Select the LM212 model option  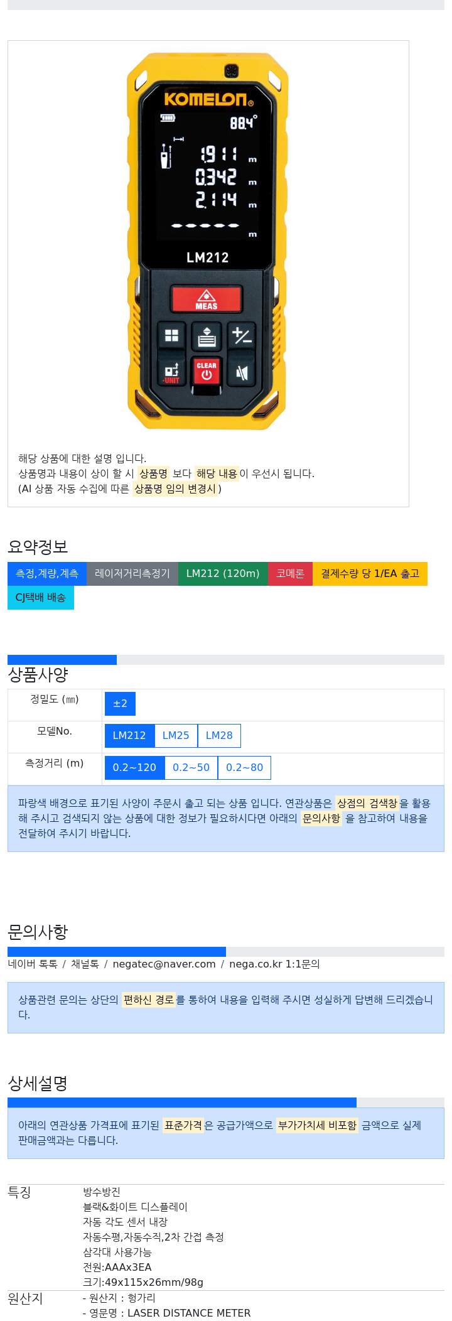pyautogui.click(x=129, y=736)
